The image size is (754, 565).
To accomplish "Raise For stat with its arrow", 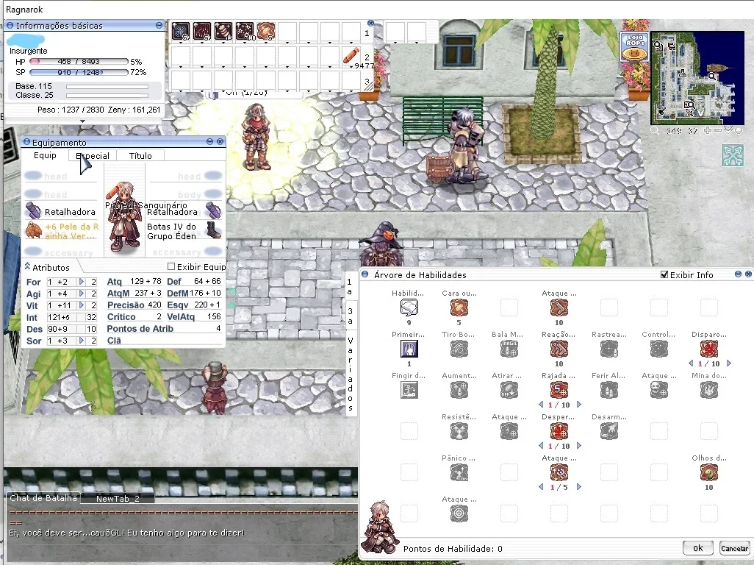I will click(x=82, y=282).
